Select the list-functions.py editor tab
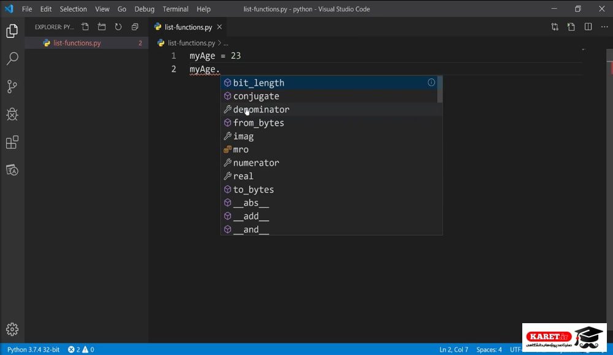 [x=188, y=27]
